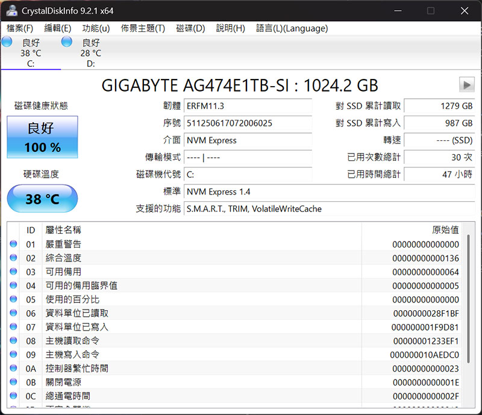Click status orb for attribute 02 綜合溫度
Screen dimensions: 482x415
coord(14,258)
